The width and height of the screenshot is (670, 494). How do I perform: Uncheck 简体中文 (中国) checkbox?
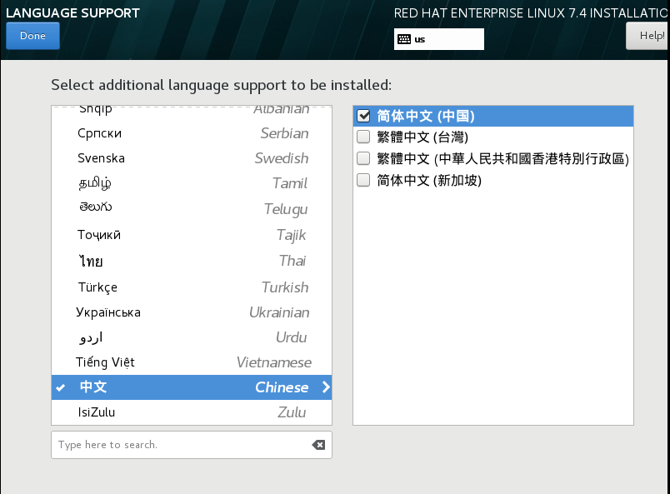tap(363, 116)
